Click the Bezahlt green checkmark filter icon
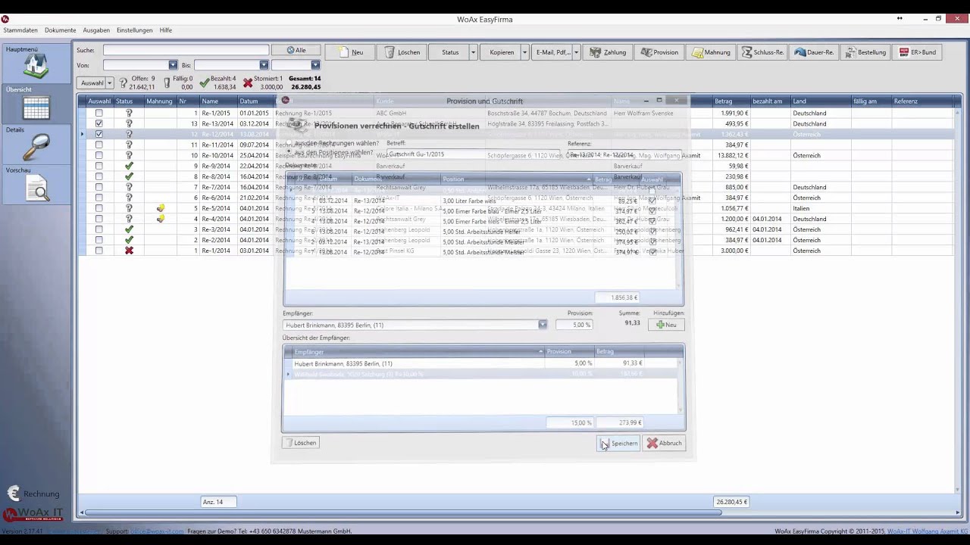This screenshot has width=970, height=545. [204, 83]
